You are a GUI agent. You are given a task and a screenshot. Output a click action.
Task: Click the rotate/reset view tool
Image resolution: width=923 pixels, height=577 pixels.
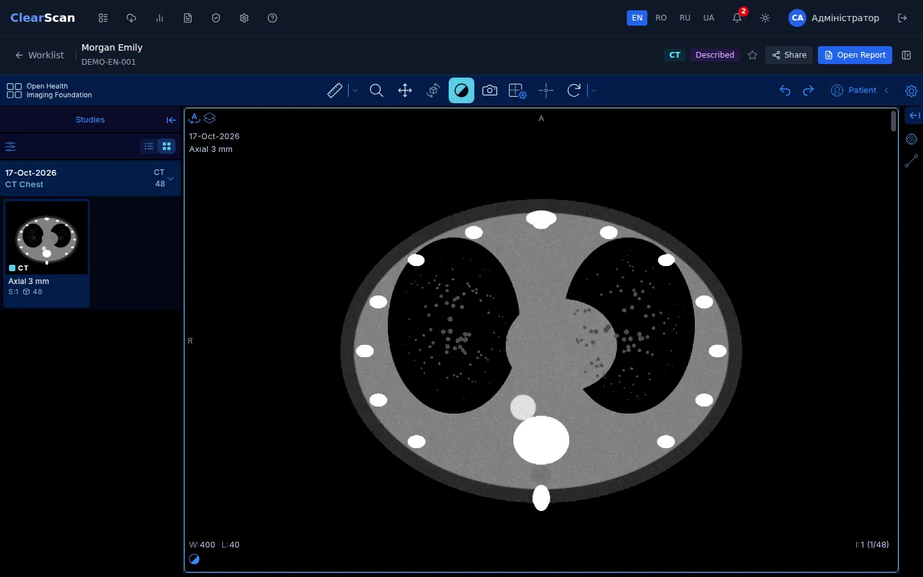(574, 90)
